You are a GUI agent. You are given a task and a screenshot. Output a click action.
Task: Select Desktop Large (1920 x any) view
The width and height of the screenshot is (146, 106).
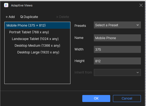tap(37, 52)
